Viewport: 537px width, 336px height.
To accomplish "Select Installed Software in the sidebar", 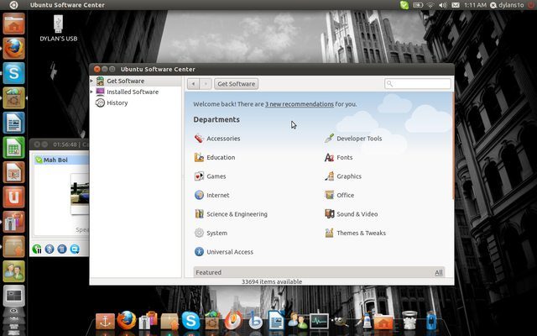I will tap(136, 92).
